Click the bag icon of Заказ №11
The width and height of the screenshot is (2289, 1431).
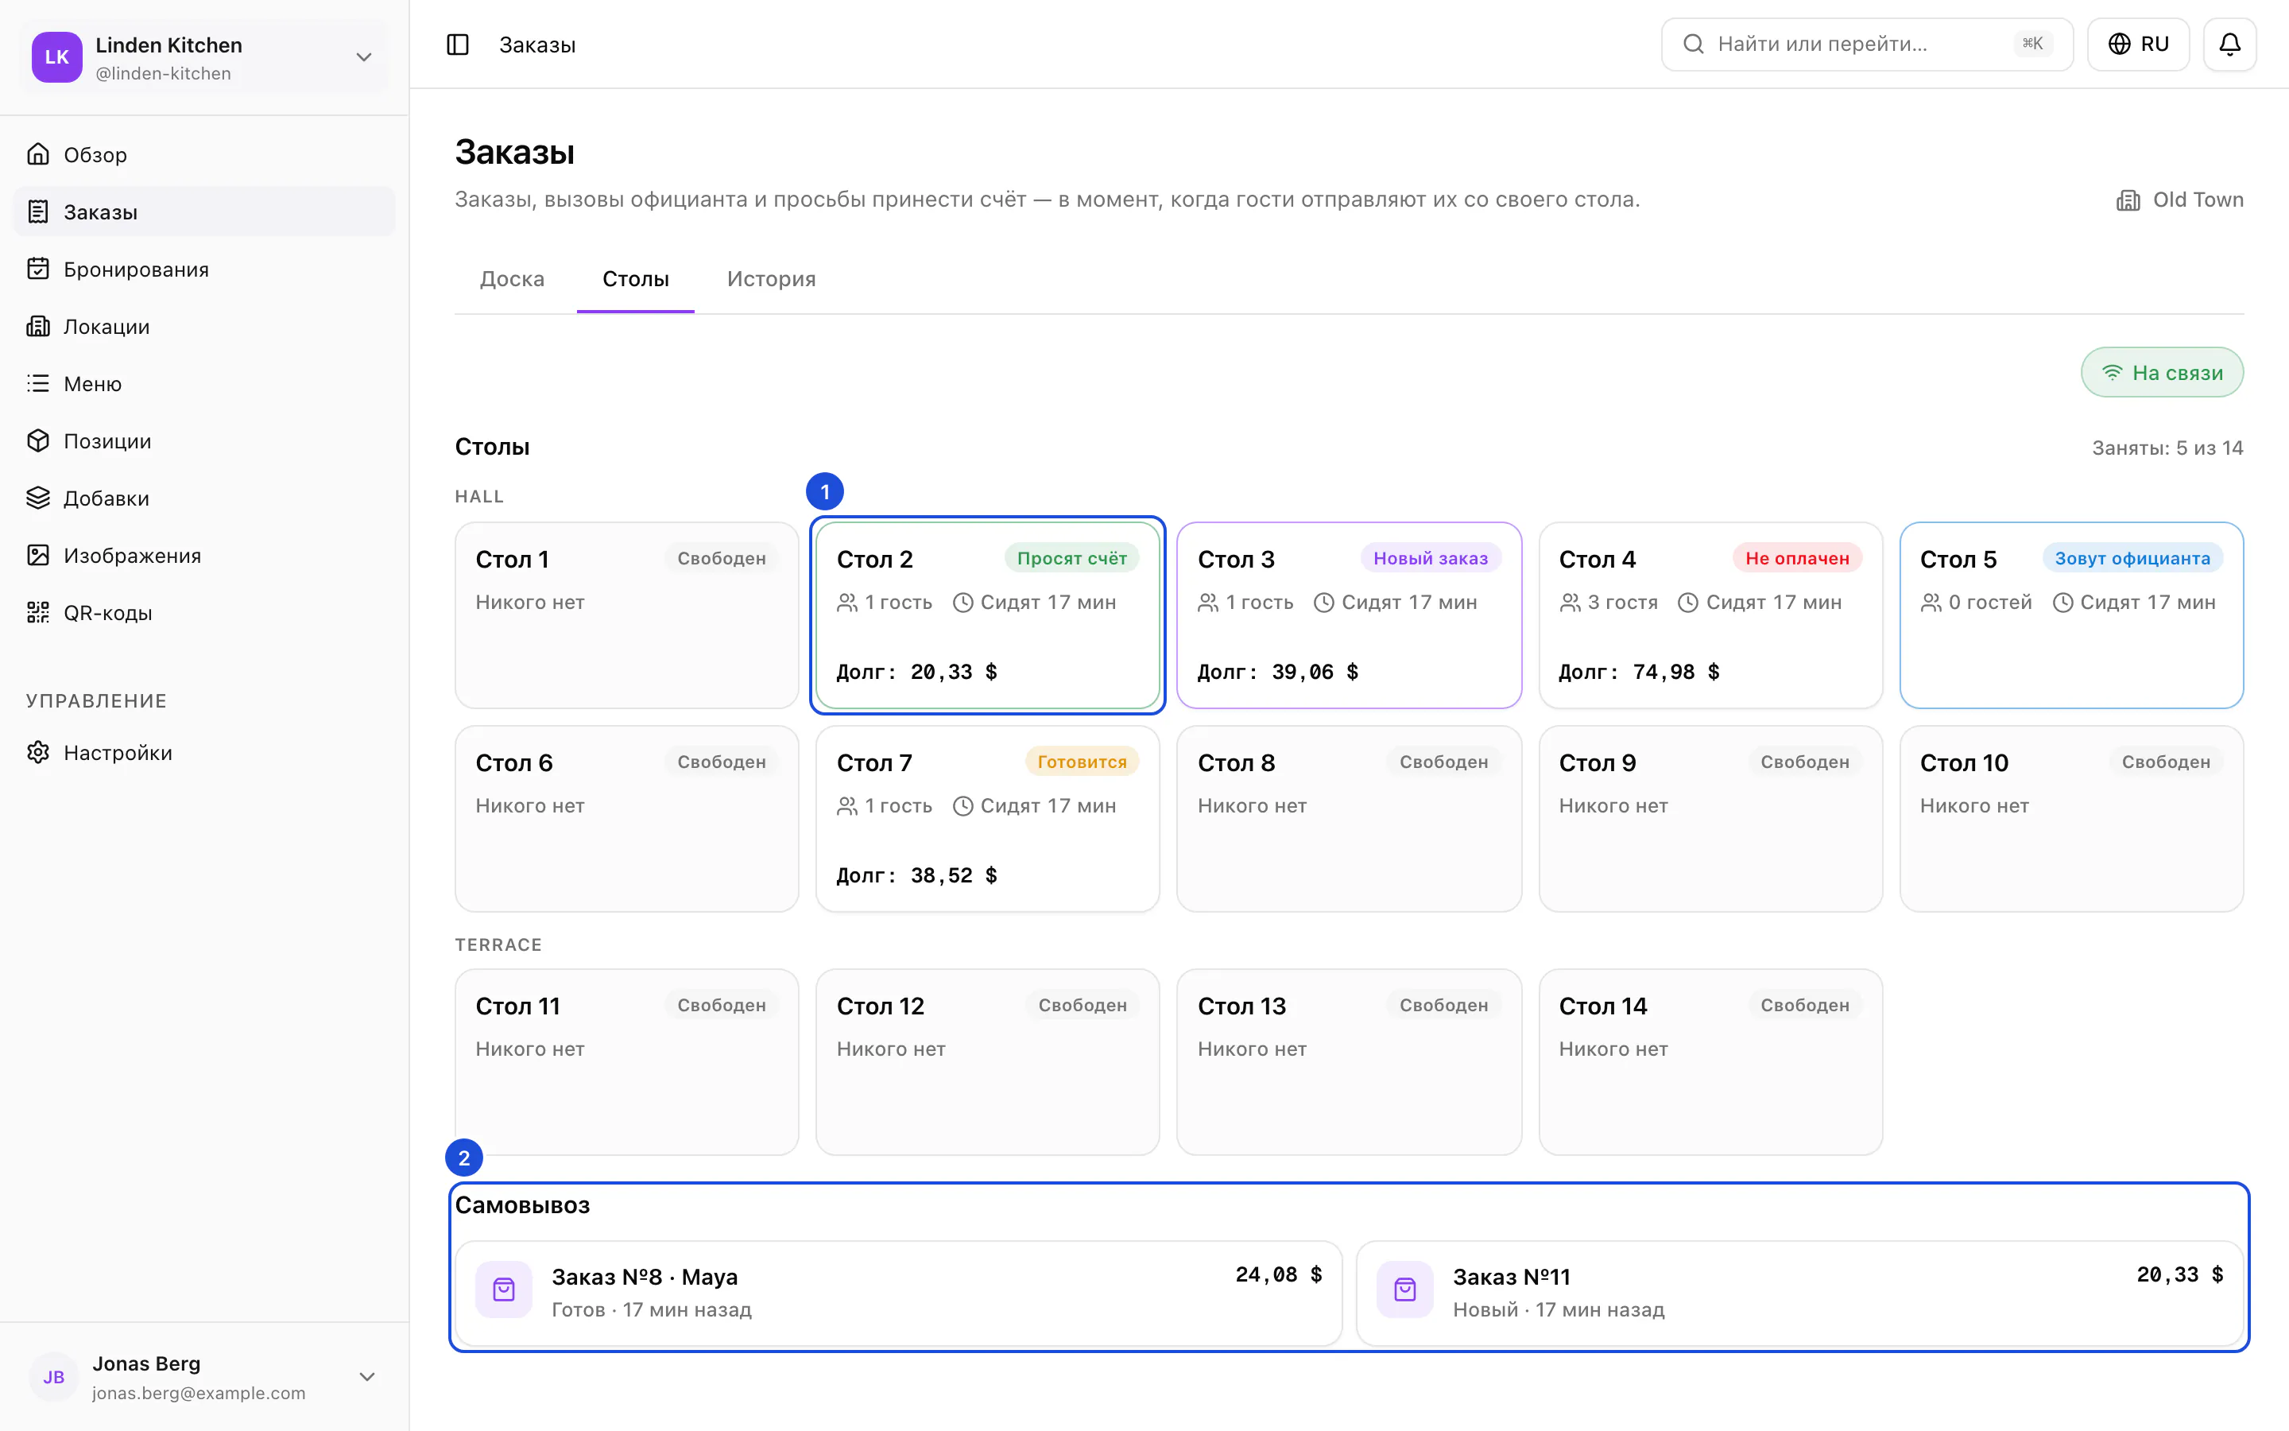pyautogui.click(x=1404, y=1290)
